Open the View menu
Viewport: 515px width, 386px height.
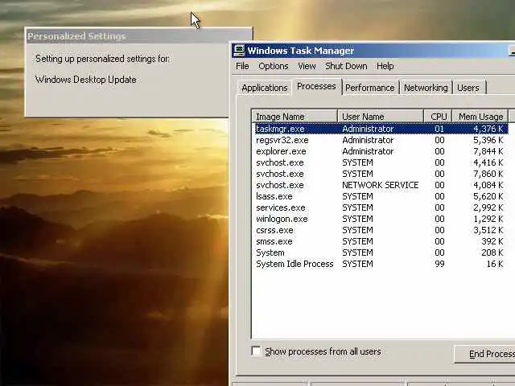[x=307, y=66]
